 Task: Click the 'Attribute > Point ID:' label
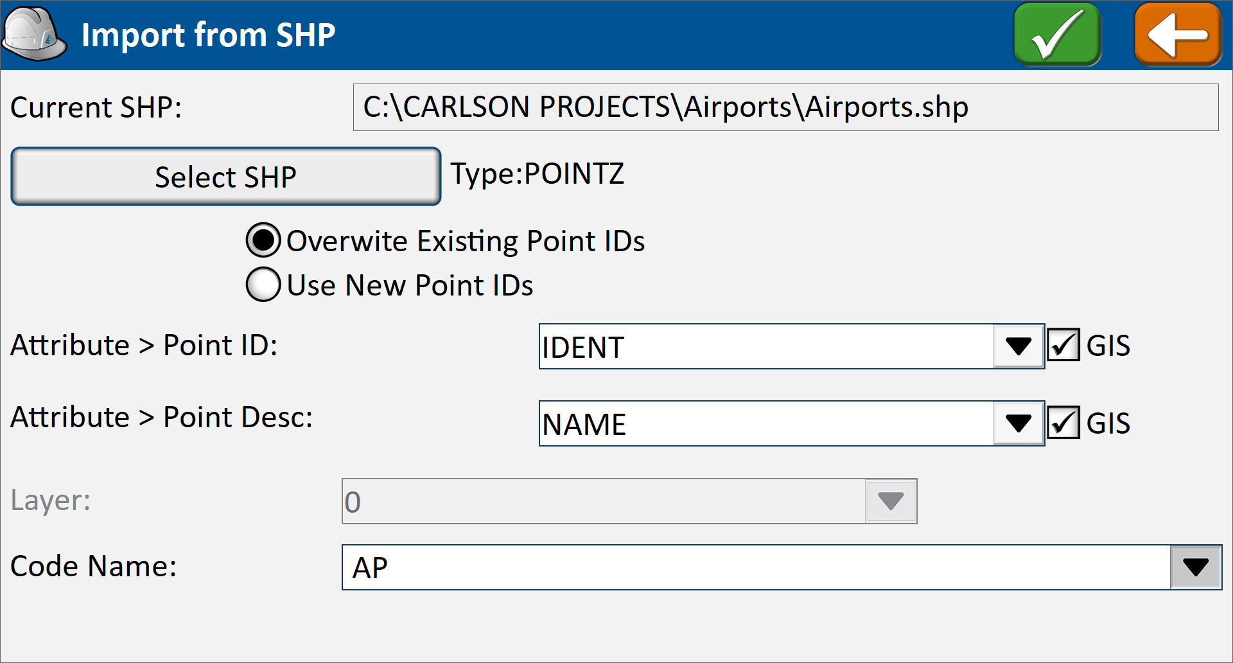coord(144,346)
